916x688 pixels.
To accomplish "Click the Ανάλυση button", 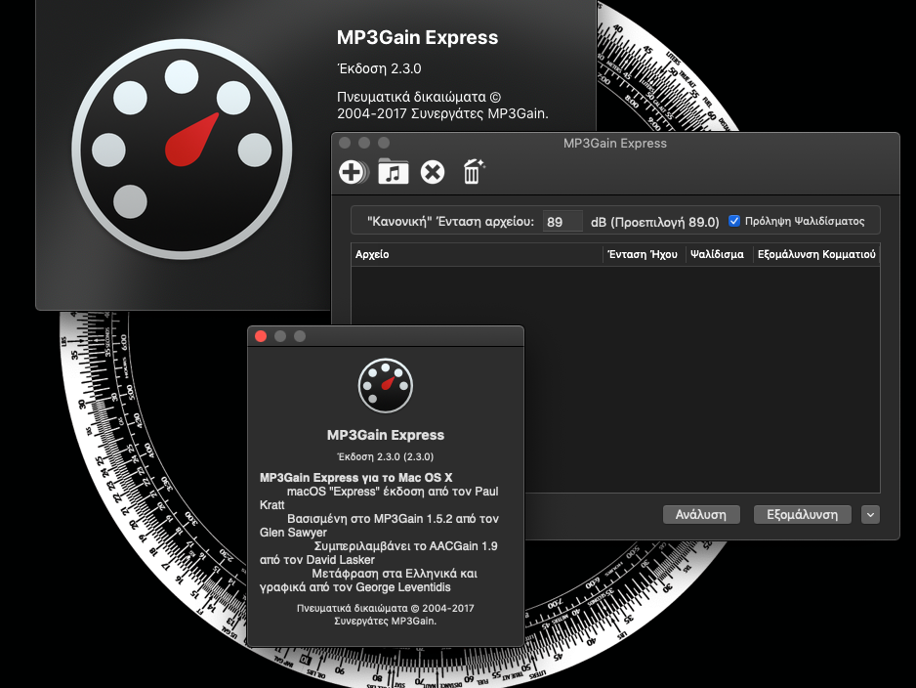I will [701, 514].
